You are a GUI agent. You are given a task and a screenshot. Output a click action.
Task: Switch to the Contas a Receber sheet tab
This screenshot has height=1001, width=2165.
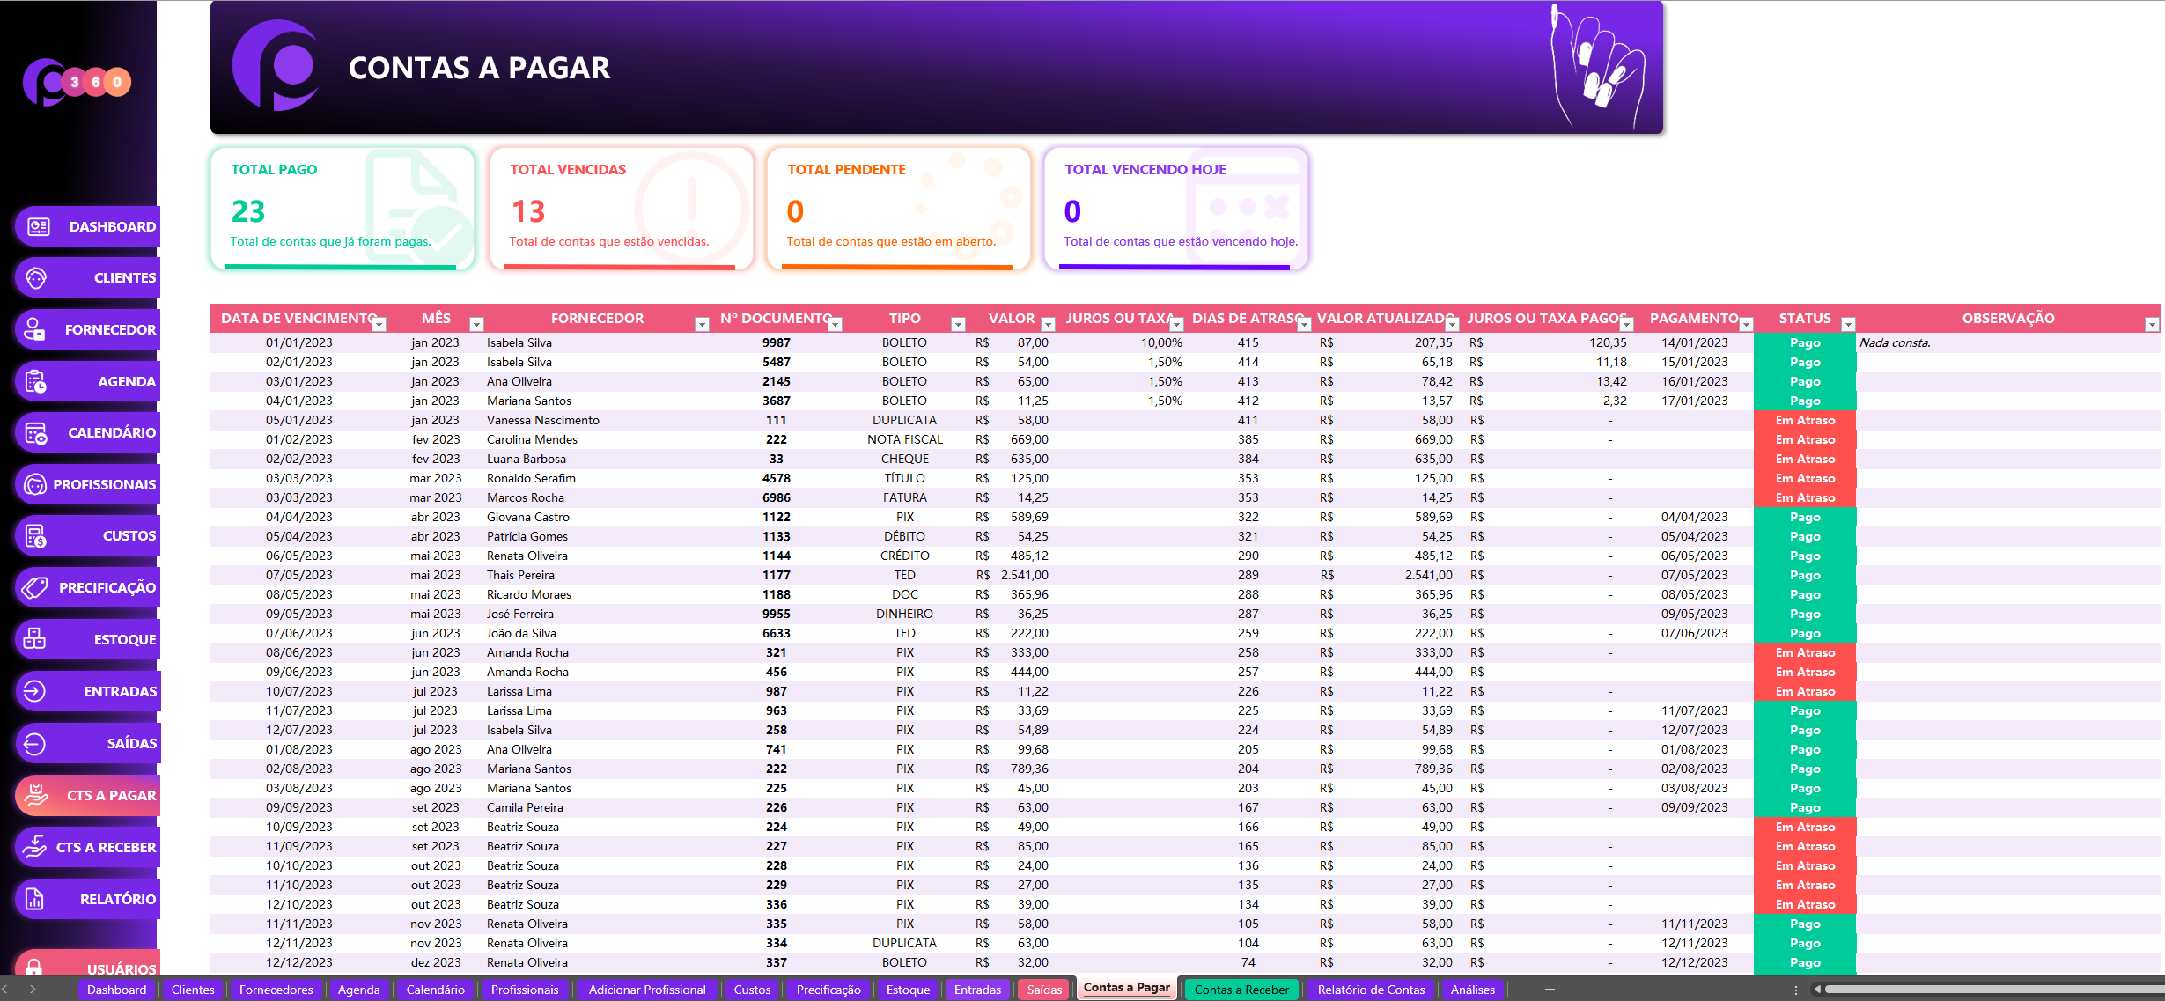1241,990
